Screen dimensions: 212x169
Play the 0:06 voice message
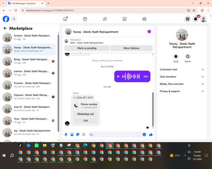coord(118,76)
